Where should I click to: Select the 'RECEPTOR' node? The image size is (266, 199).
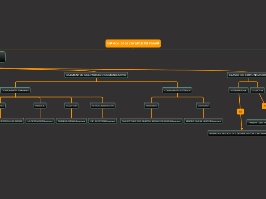pos(71,106)
